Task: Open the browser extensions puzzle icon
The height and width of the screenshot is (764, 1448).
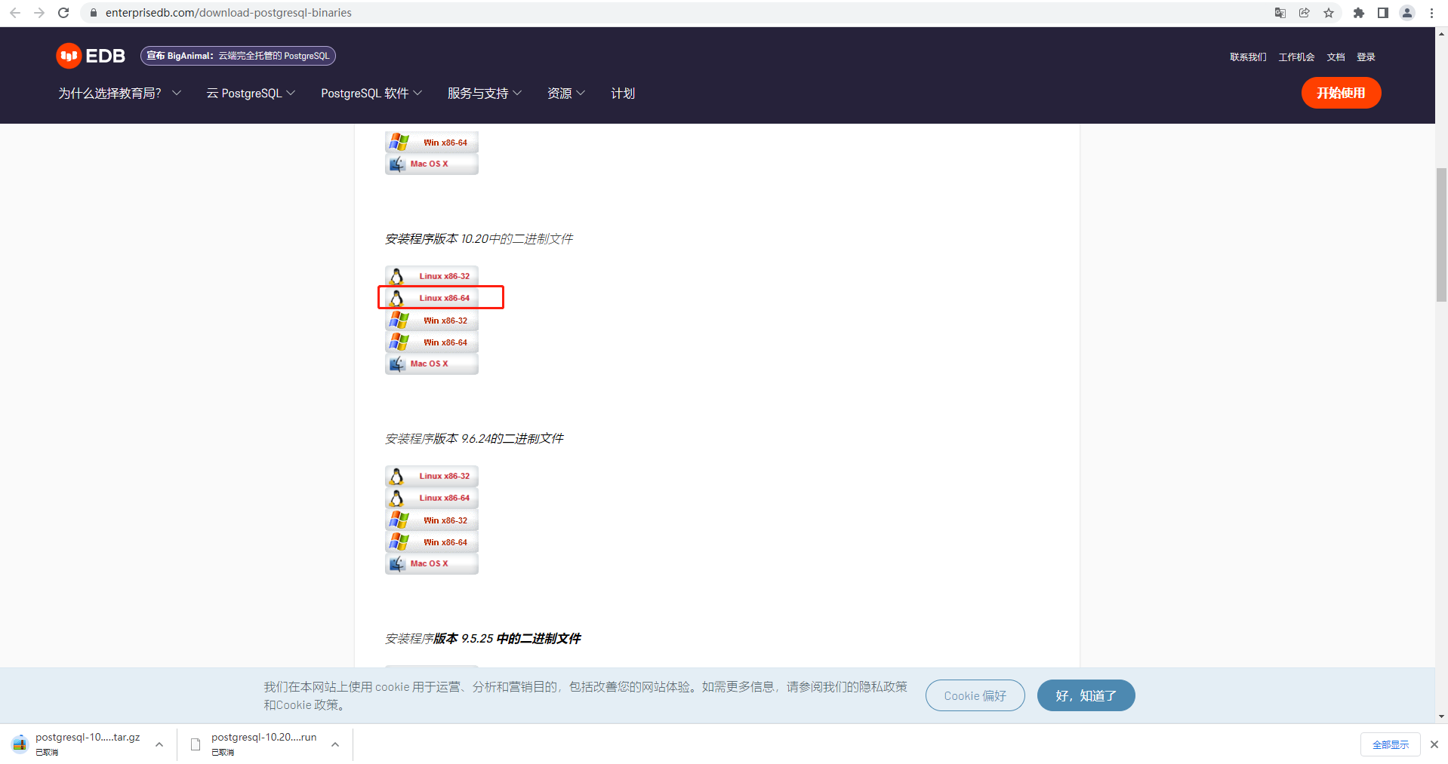Action: [x=1357, y=13]
